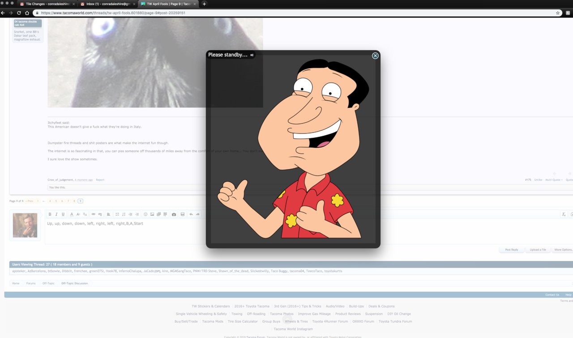Open user Taco Buggy profile
The width and height of the screenshot is (573, 338).
pyautogui.click(x=279, y=271)
